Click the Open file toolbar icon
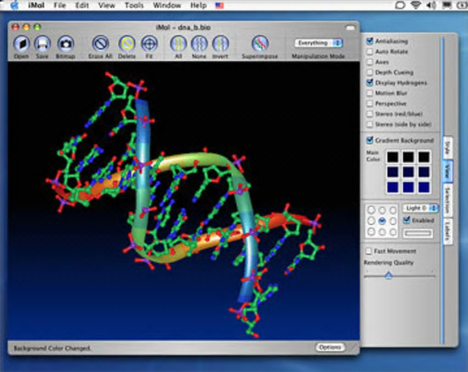This screenshot has width=468, height=372. (x=21, y=44)
